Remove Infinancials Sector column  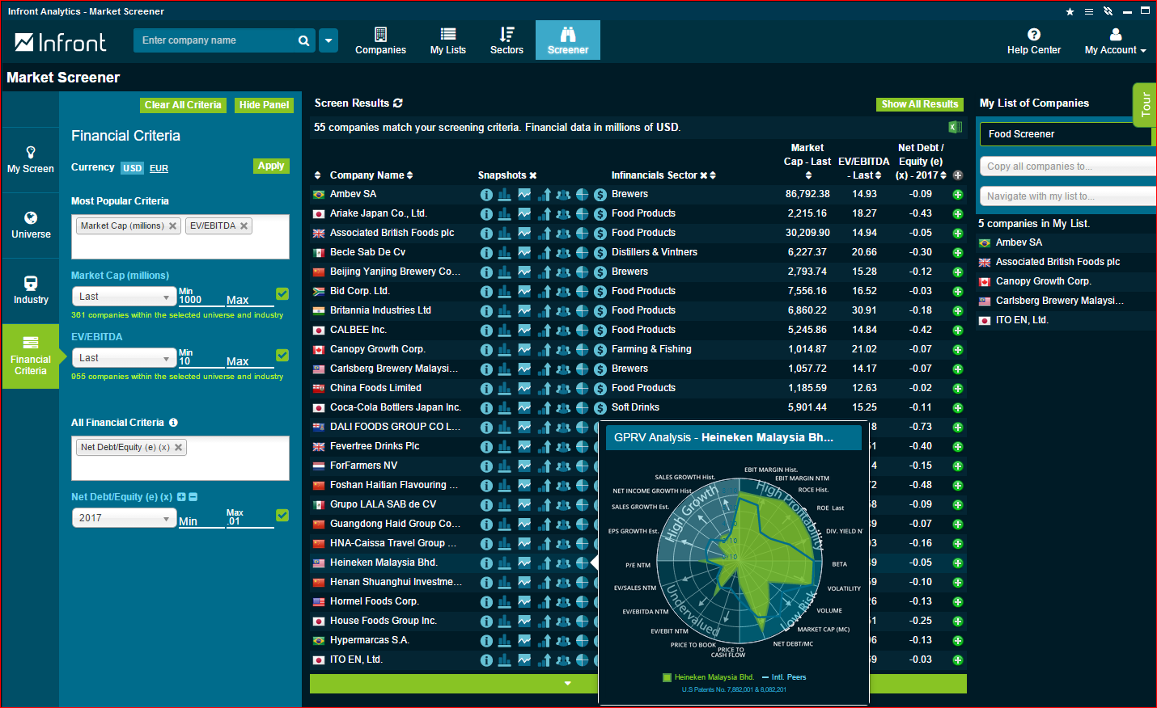pyautogui.click(x=704, y=175)
